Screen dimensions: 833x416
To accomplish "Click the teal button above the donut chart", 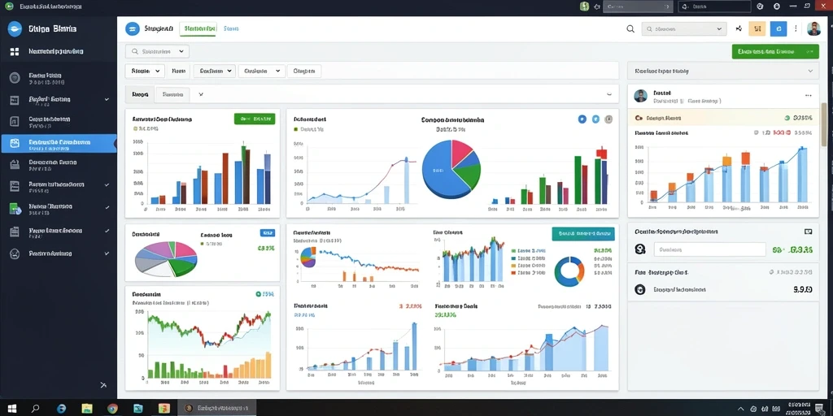I will coord(583,233).
